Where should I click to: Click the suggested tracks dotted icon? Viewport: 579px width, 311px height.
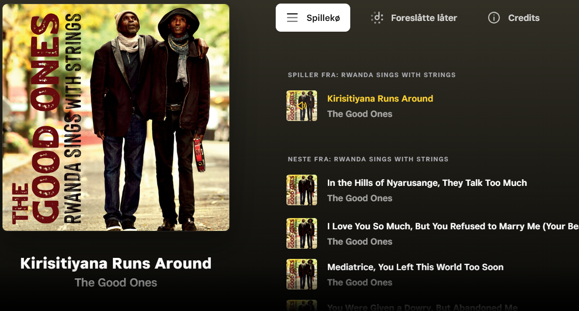377,18
